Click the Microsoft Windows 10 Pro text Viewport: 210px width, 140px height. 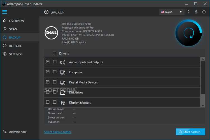[78, 28]
